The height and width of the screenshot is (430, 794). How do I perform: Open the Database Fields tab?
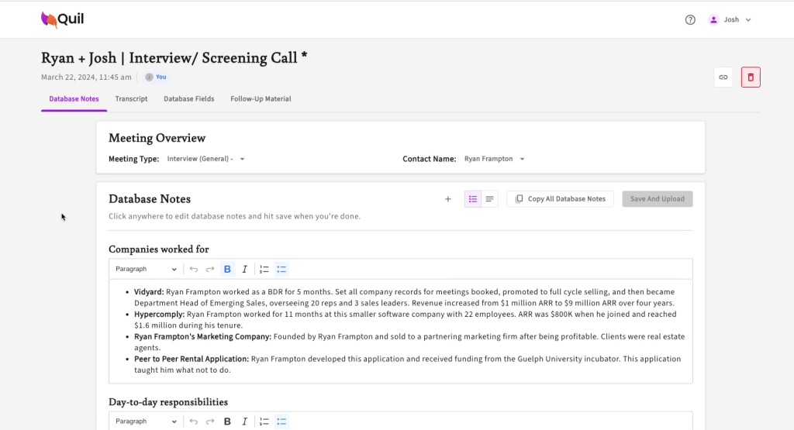pos(189,98)
